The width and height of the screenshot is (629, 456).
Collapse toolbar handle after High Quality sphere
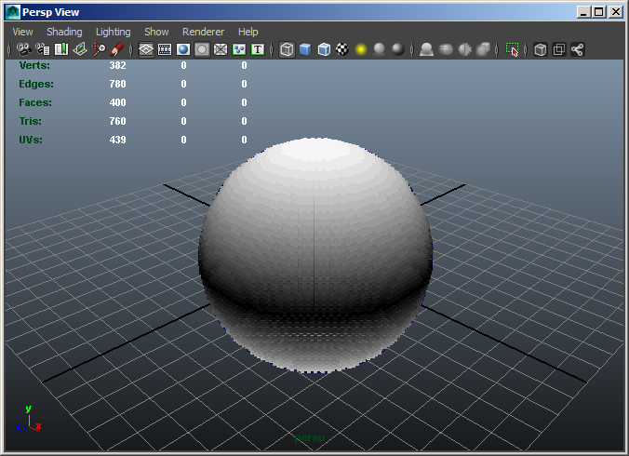[x=412, y=49]
